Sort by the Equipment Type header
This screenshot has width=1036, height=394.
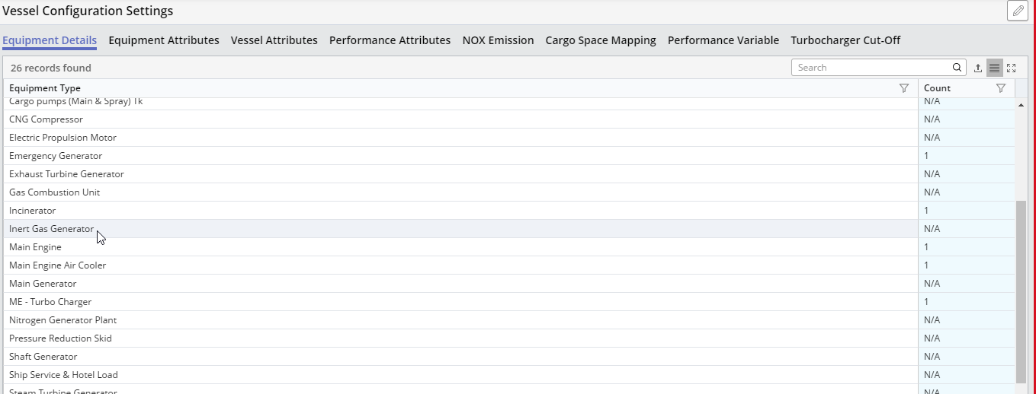click(45, 88)
